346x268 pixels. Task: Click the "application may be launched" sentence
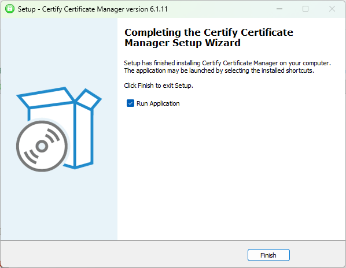(x=219, y=70)
